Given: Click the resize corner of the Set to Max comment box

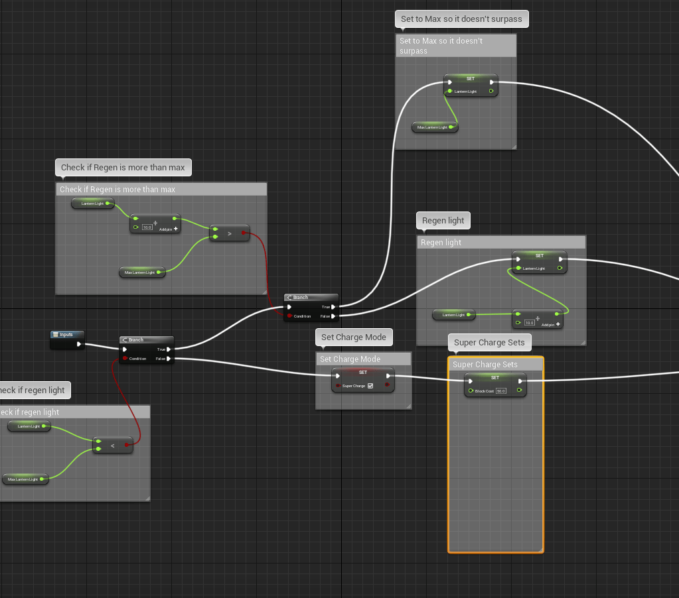Looking at the screenshot, I should (512, 145).
